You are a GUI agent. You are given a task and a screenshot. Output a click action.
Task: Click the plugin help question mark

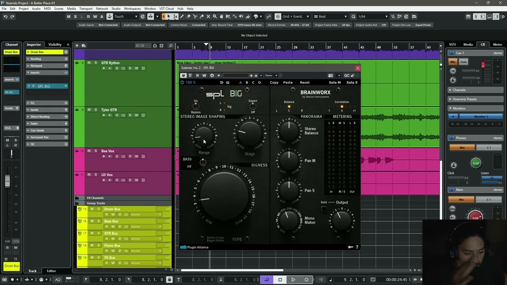point(357,247)
